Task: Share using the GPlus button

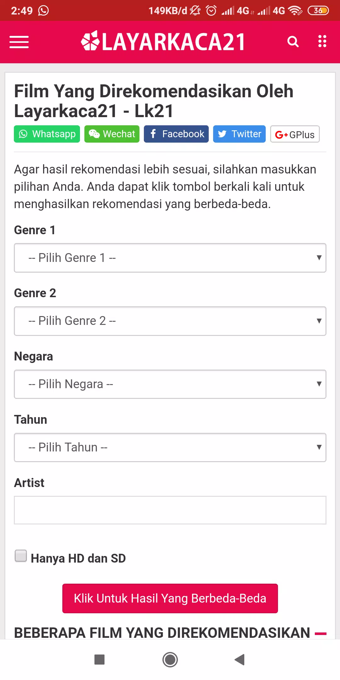Action: pos(295,134)
